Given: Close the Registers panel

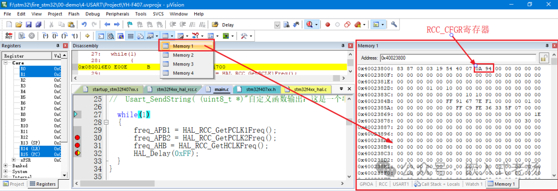Looking at the screenshot, I should click(x=65, y=46).
